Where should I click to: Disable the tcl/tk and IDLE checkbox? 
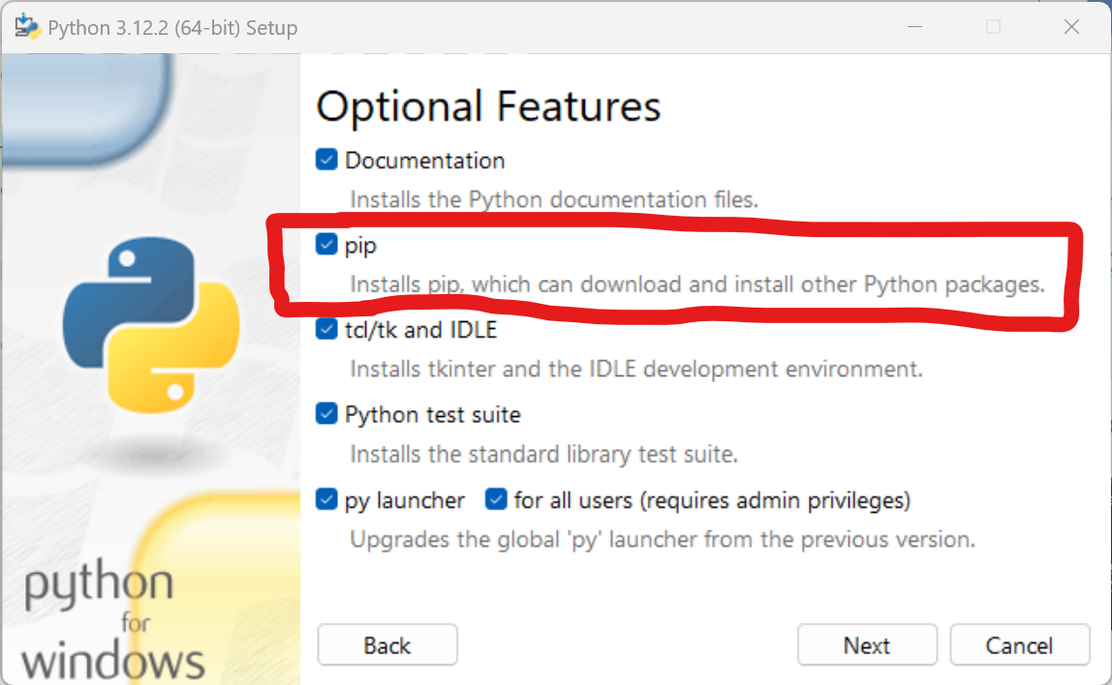coord(326,330)
